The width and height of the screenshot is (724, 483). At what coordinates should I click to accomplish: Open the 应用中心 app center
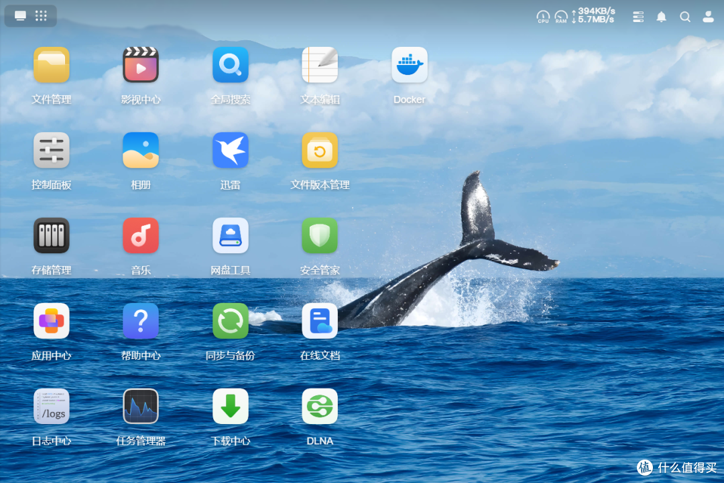(x=51, y=321)
